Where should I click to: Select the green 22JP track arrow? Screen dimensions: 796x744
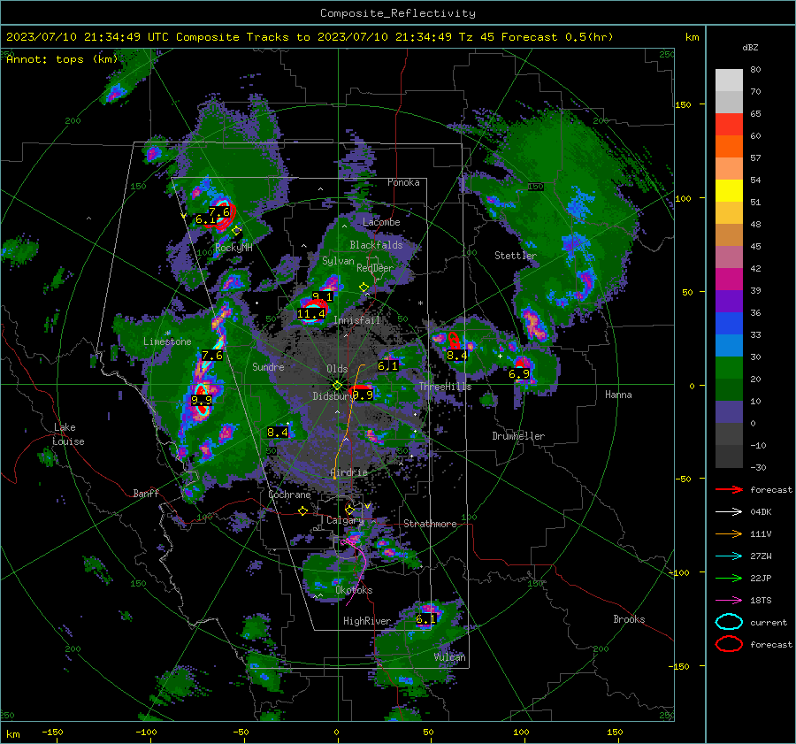729,578
